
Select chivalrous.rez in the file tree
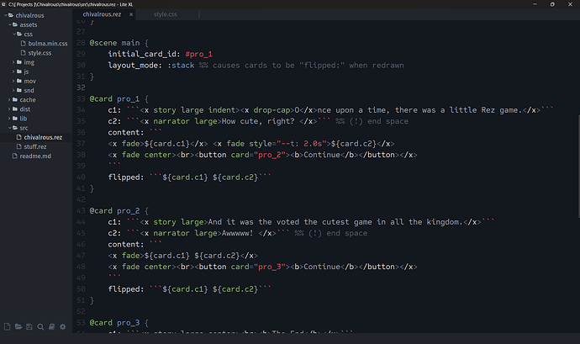(43, 137)
